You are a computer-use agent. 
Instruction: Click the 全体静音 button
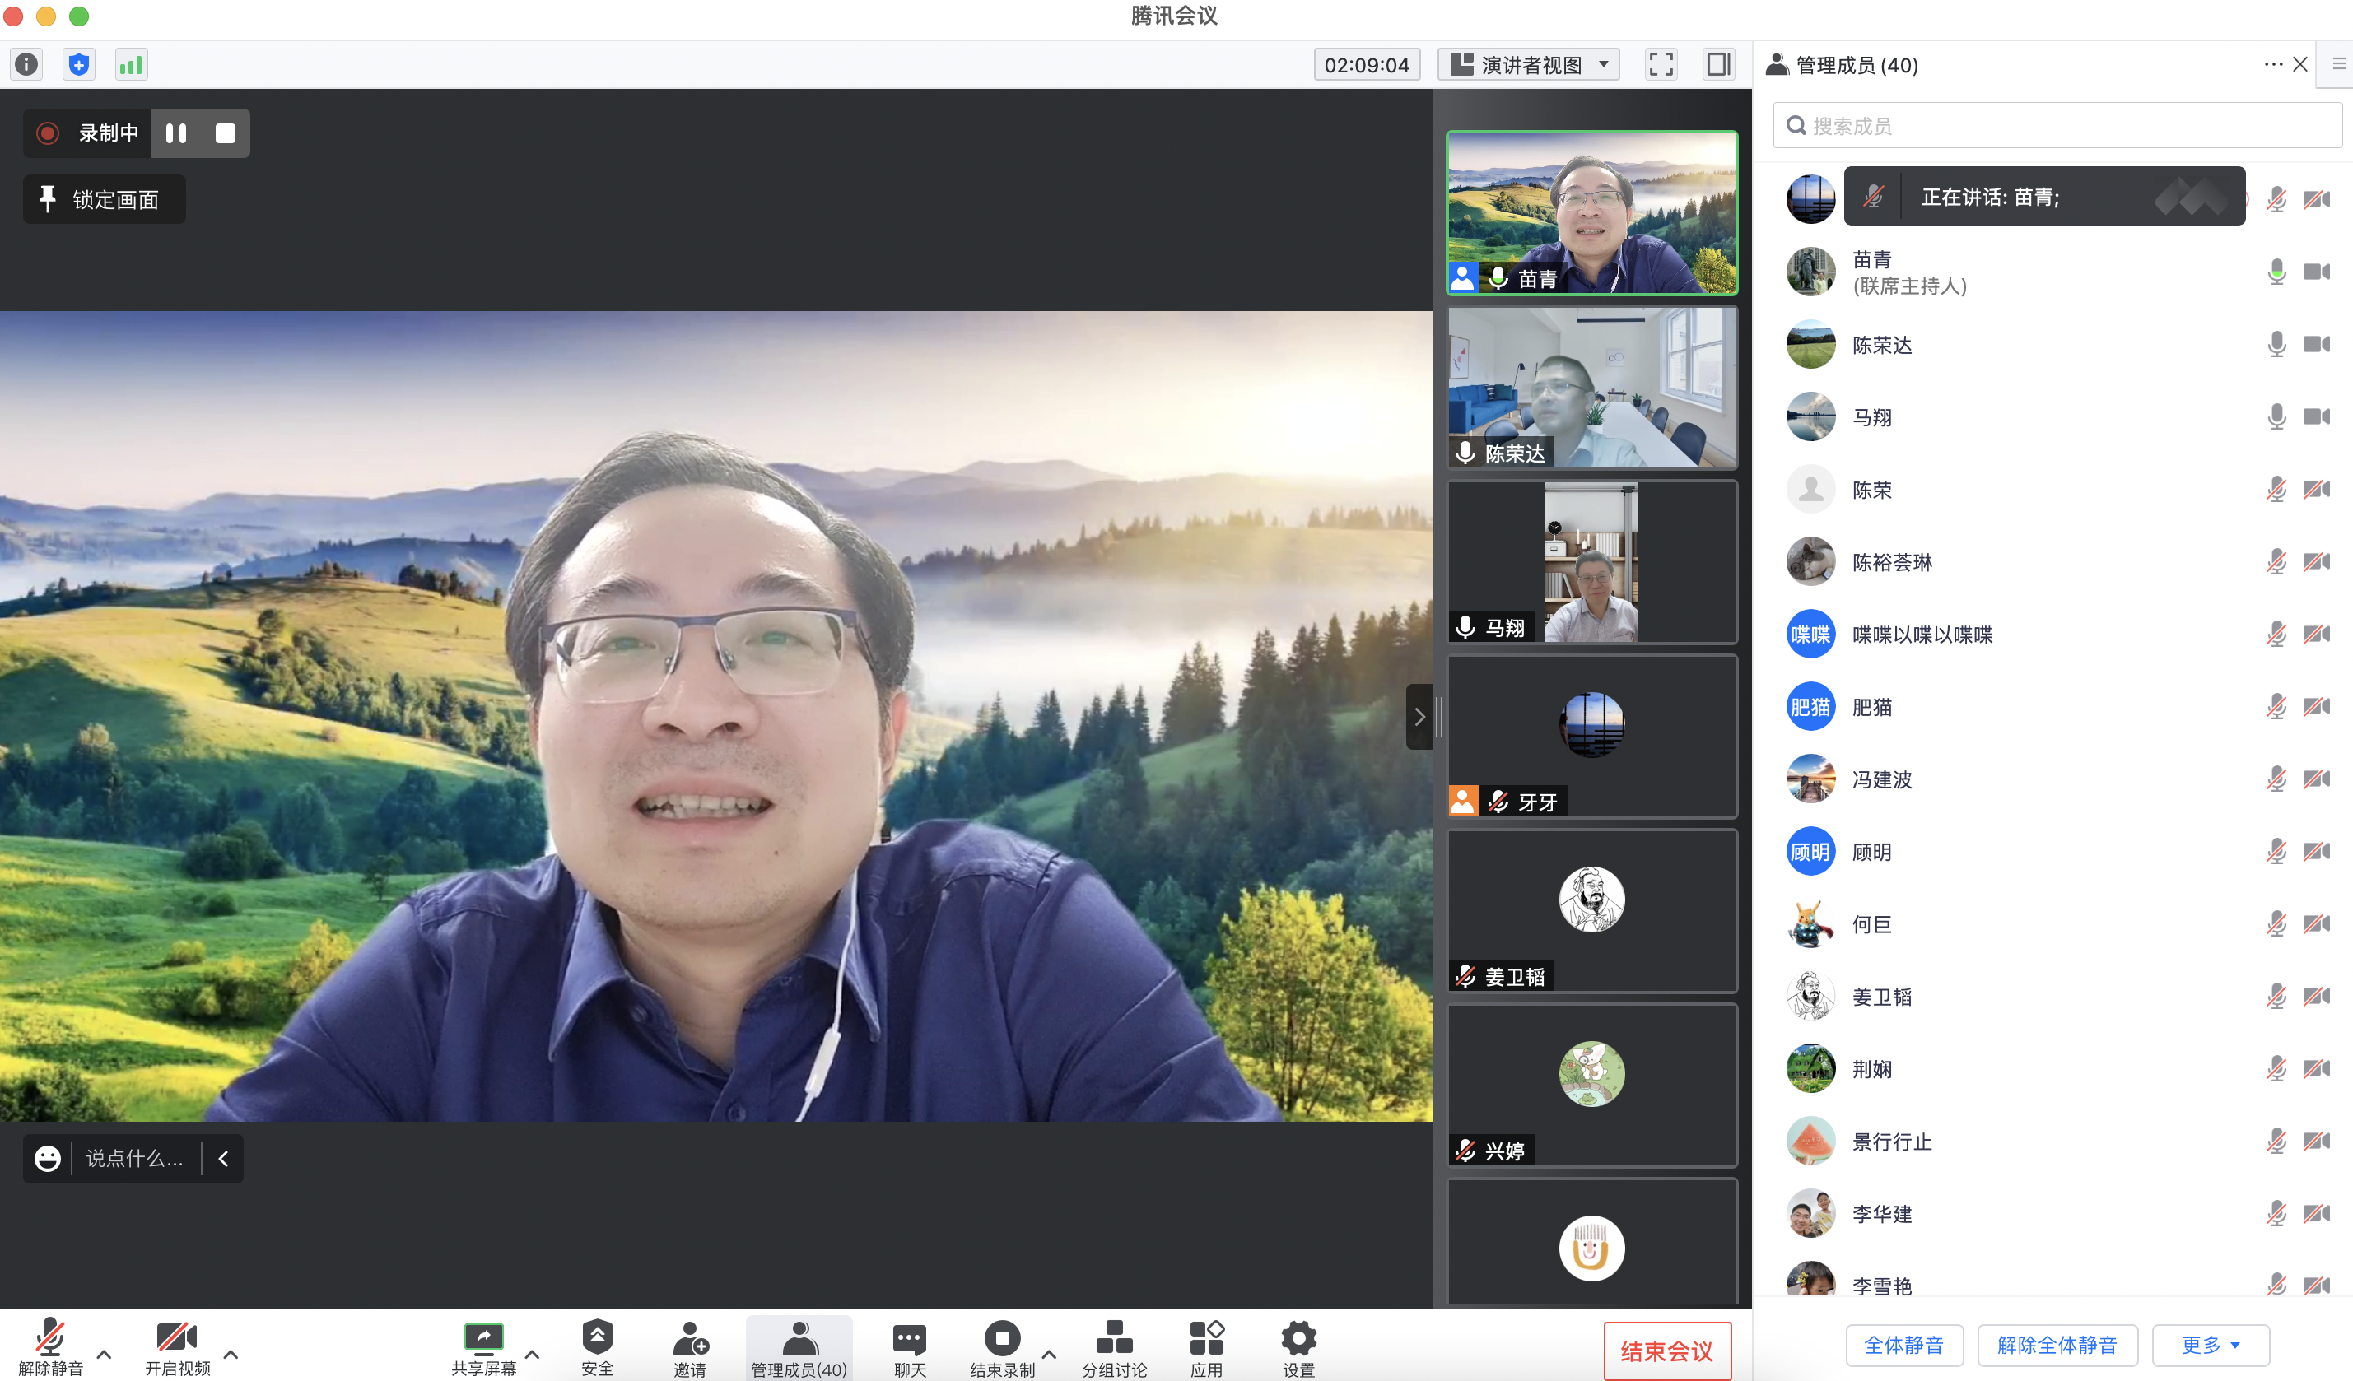(1903, 1345)
